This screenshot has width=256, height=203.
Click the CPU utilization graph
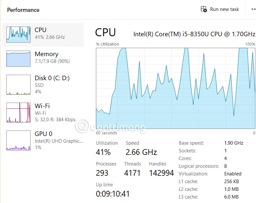tap(175, 88)
